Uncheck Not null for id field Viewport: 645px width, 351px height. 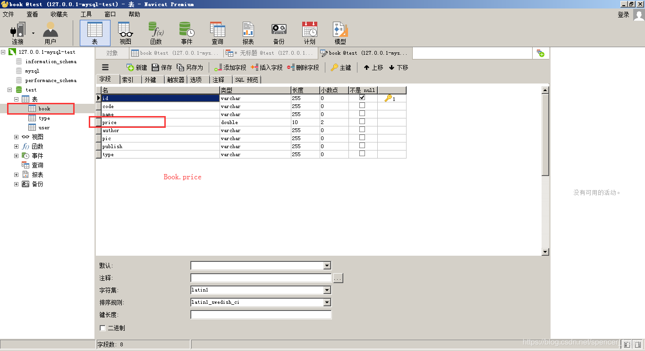click(x=362, y=97)
